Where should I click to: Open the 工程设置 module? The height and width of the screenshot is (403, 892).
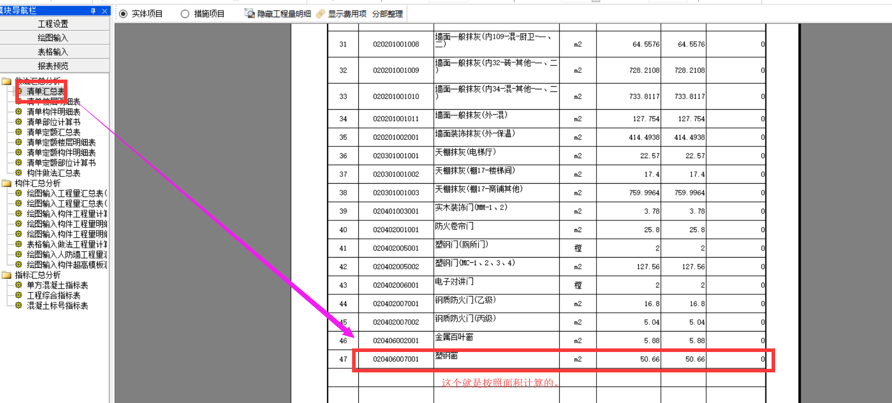(x=54, y=23)
